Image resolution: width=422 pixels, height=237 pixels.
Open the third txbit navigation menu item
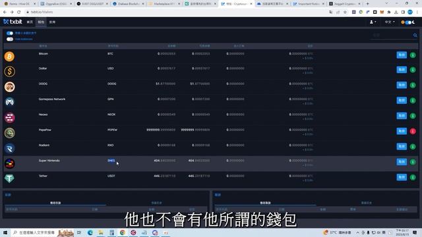point(52,22)
